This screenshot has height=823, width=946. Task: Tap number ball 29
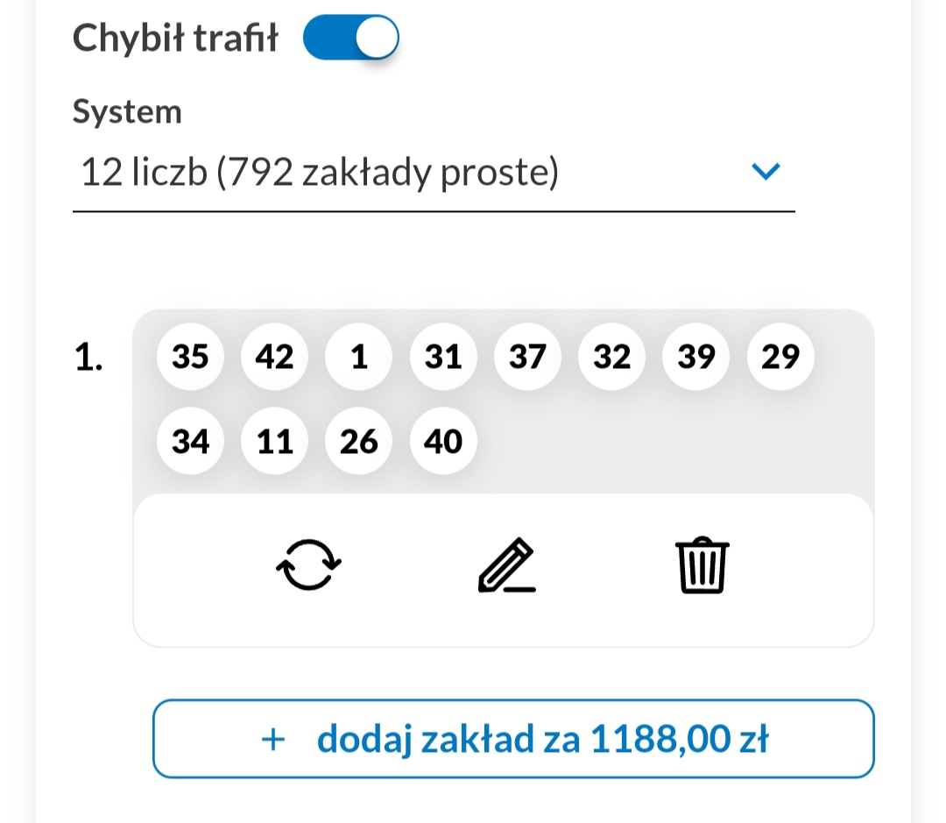[x=780, y=358]
